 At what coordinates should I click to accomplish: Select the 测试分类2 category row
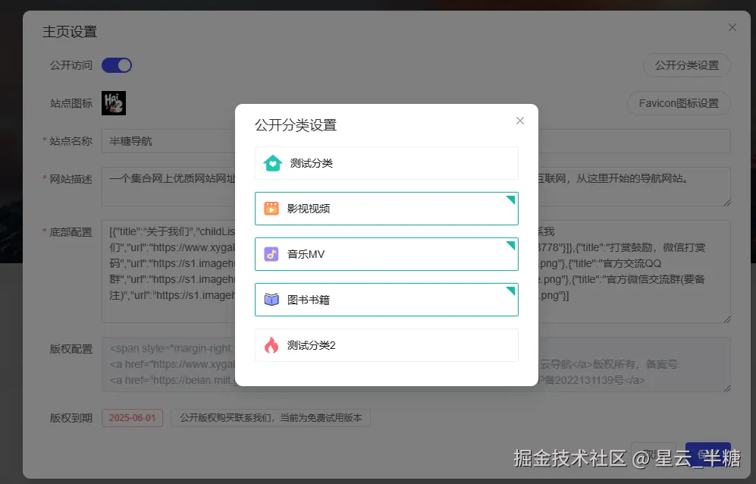coord(386,345)
